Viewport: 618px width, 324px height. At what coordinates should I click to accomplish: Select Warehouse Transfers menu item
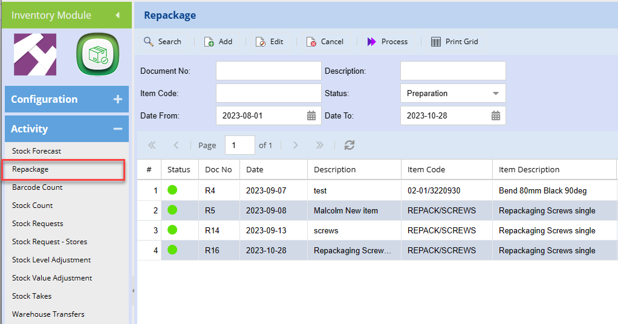(x=48, y=314)
